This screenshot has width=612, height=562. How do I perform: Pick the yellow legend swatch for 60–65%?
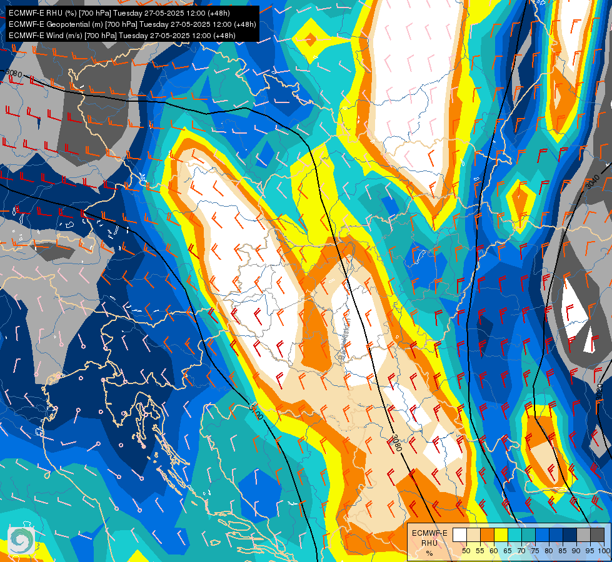[x=501, y=535]
